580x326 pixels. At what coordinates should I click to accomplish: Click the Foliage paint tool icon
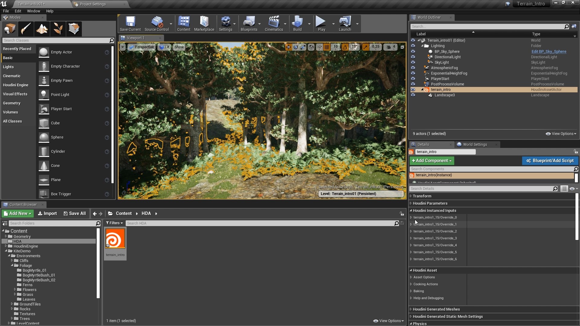pos(57,28)
